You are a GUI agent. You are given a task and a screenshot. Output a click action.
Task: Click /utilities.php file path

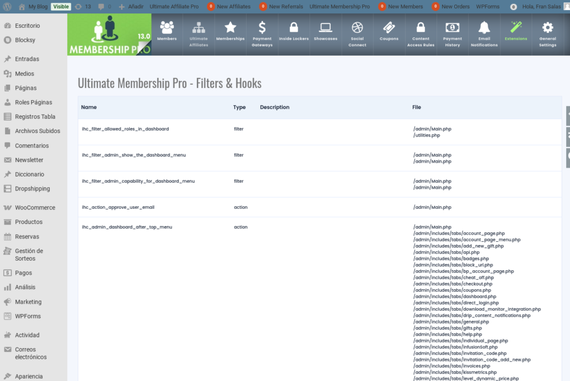pyautogui.click(x=426, y=135)
